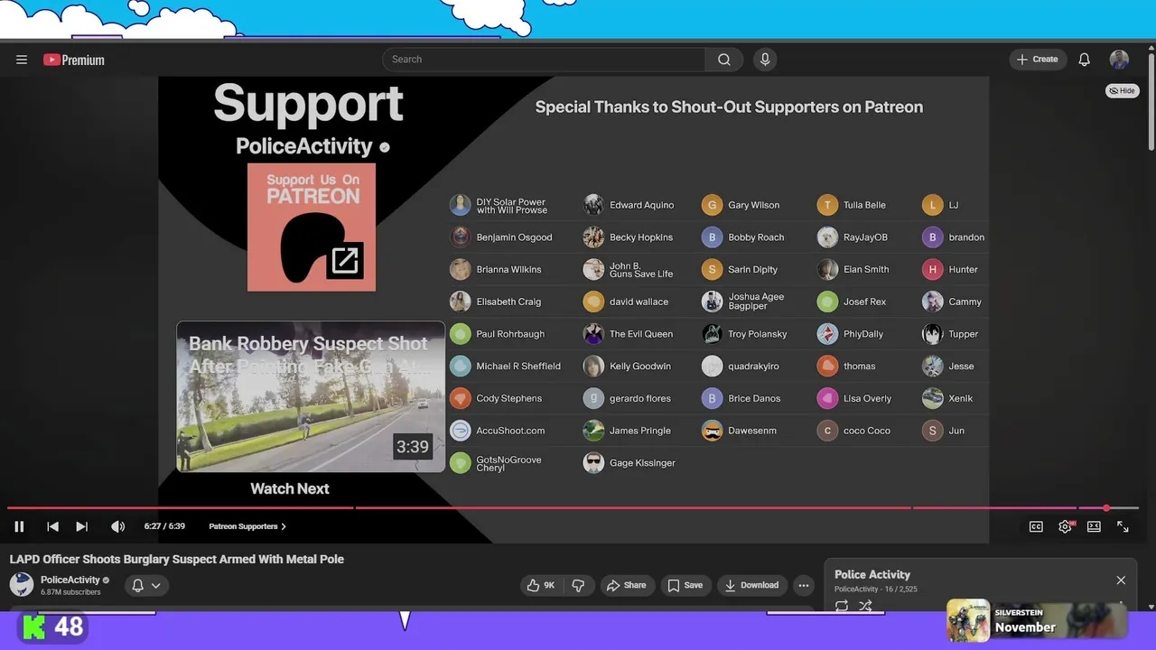The image size is (1156, 650).
Task: Mute the video volume speaker icon
Action: click(117, 526)
